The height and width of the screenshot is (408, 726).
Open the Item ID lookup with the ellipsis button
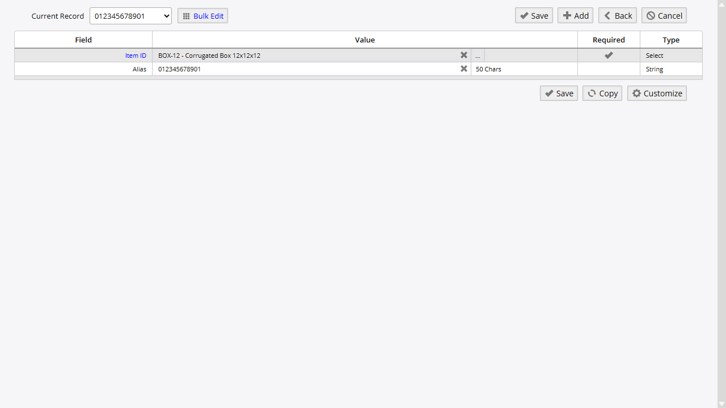pos(478,56)
